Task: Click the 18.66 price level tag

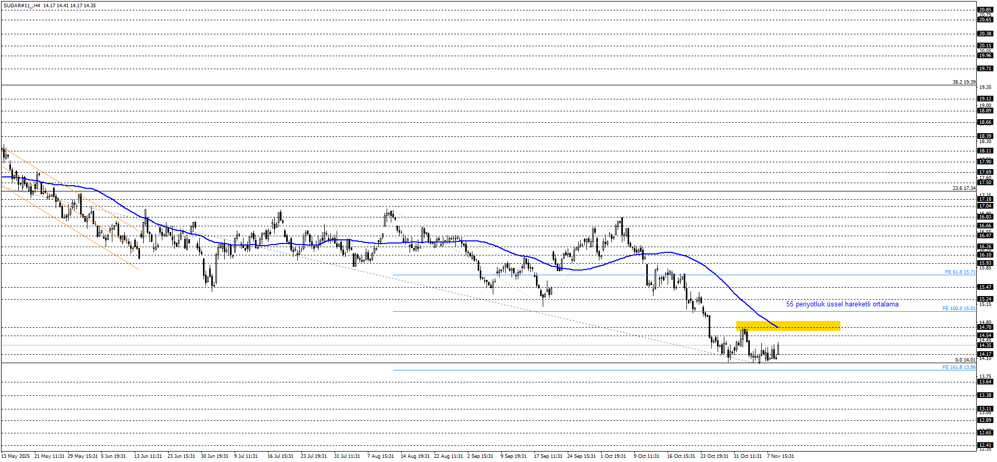Action: click(985, 123)
